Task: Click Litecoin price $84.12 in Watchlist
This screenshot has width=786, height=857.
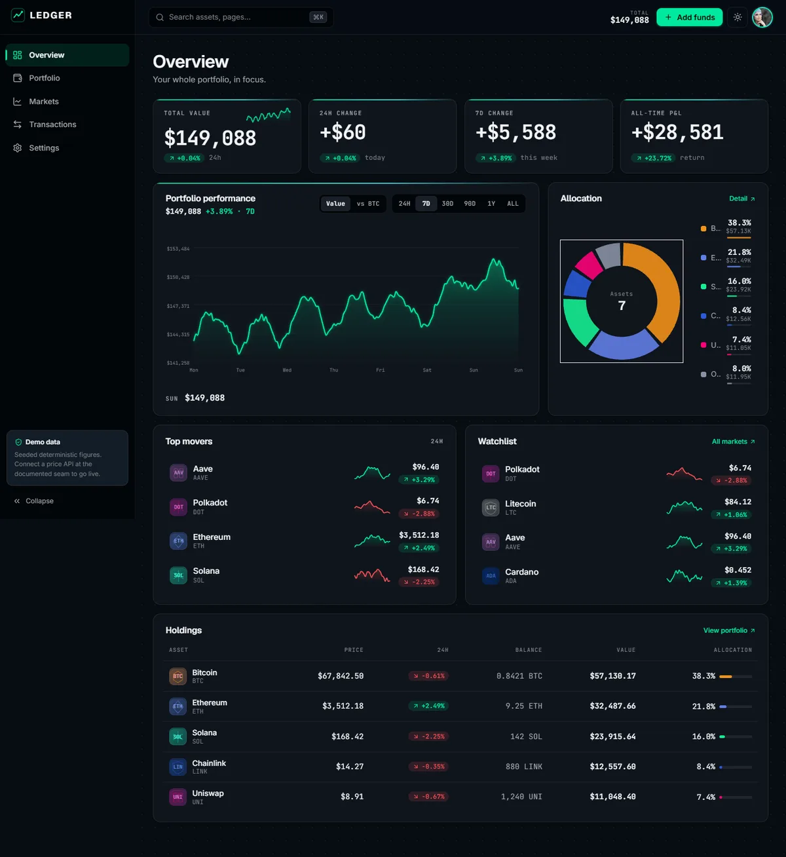Action: click(738, 502)
